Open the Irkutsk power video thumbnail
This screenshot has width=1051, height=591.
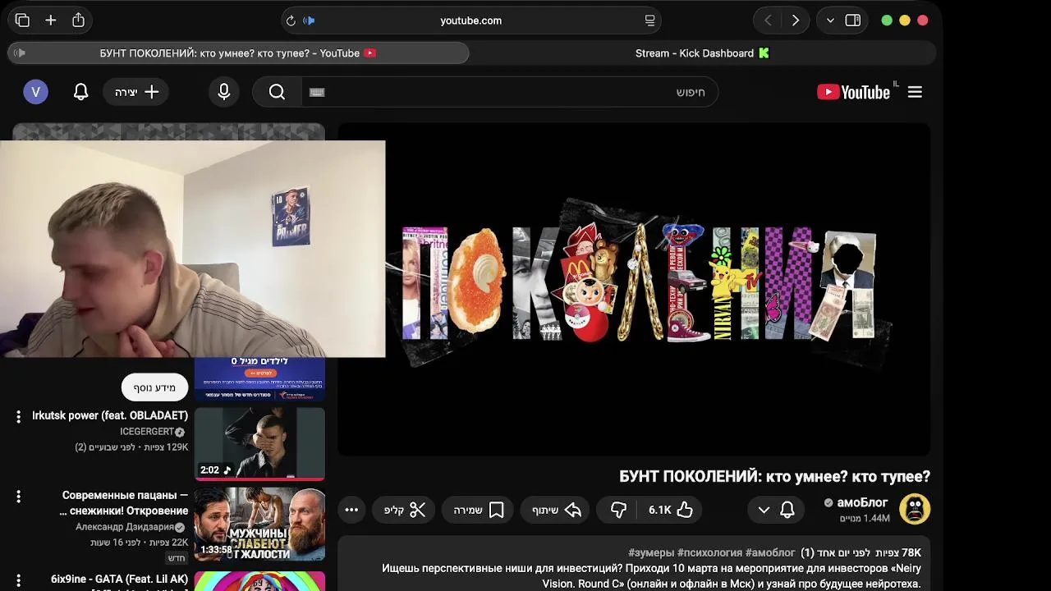coord(259,444)
